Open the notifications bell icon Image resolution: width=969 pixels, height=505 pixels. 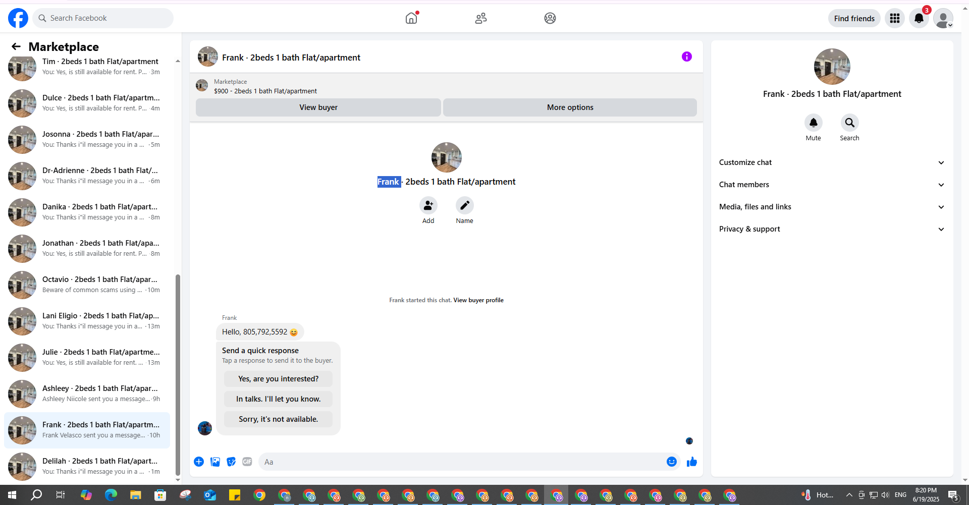point(919,18)
